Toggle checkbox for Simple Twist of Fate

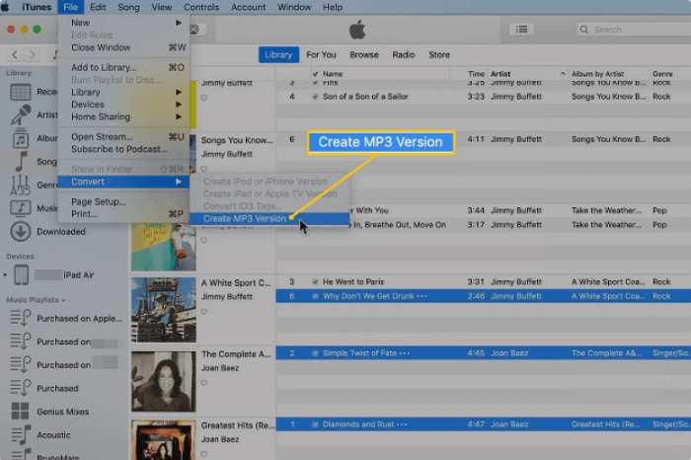tap(315, 352)
